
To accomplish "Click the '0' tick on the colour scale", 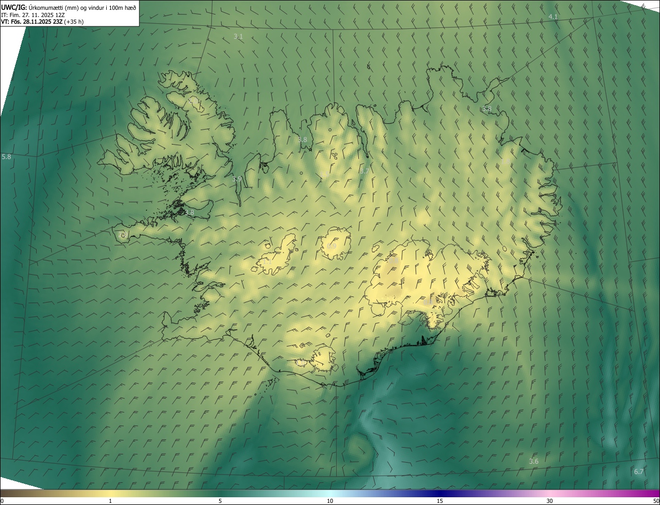I will pyautogui.click(x=2, y=501).
